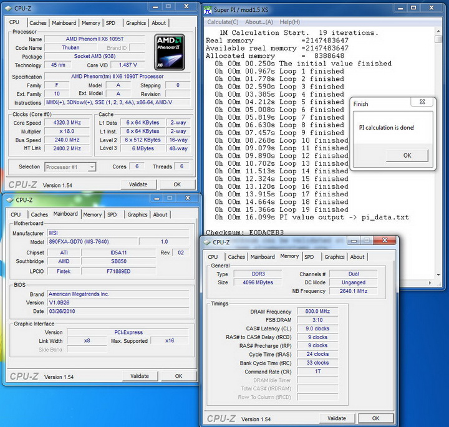
Task: Open Graphics tab in the Mainboard window
Action: (137, 214)
